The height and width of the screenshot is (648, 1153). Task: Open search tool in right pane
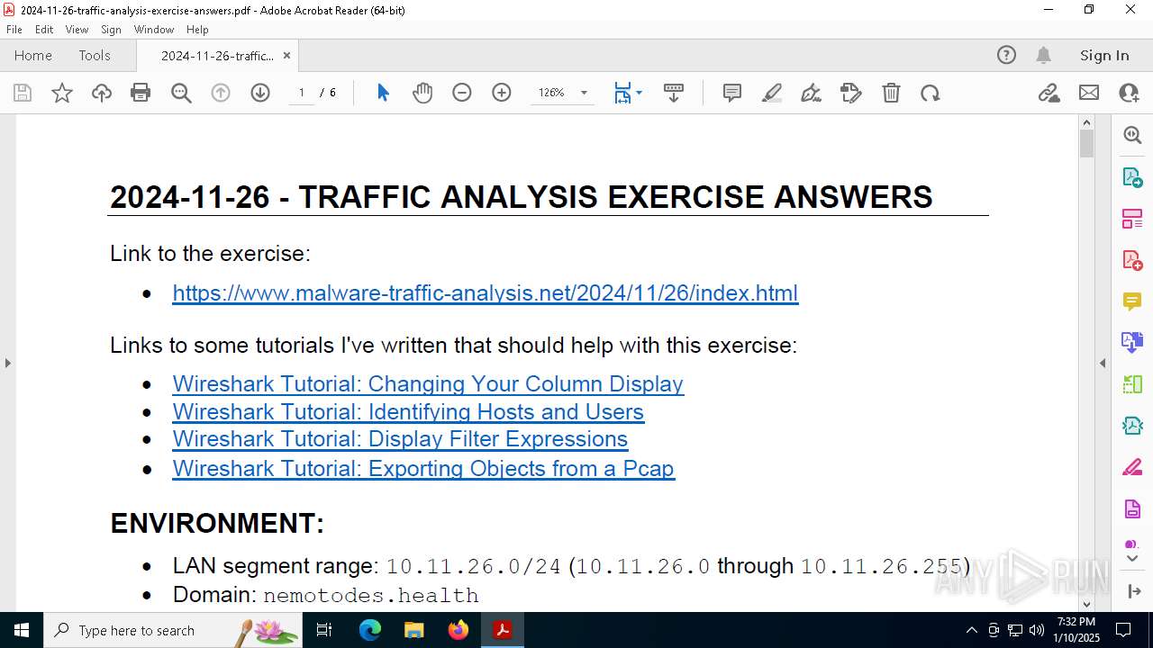[x=1132, y=135]
